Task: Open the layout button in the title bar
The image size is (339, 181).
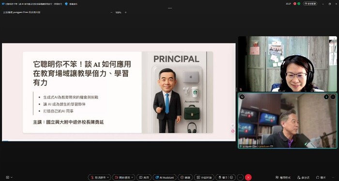Action: click(310, 4)
